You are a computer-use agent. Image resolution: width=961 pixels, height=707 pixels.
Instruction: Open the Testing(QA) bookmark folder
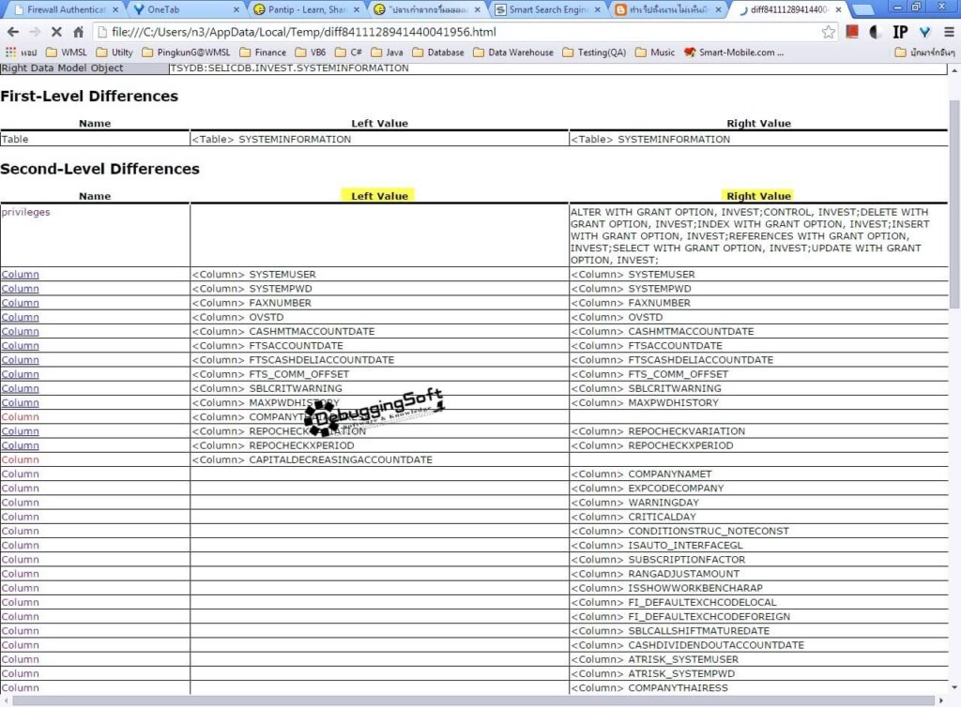point(594,53)
